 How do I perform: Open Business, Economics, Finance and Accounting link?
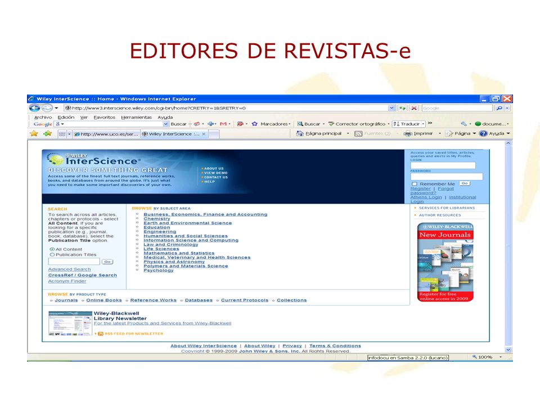tap(205, 214)
